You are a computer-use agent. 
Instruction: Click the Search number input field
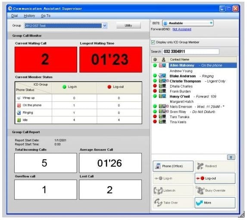point(191,52)
